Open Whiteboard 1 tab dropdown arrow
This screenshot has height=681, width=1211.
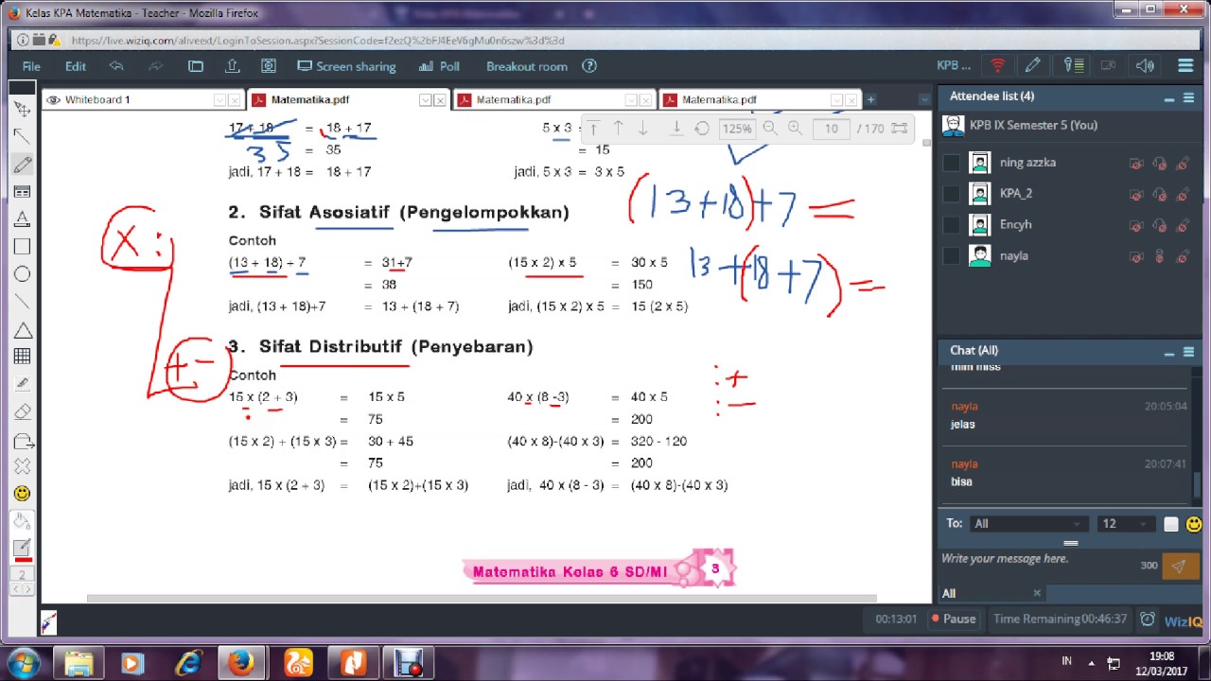pyautogui.click(x=219, y=100)
